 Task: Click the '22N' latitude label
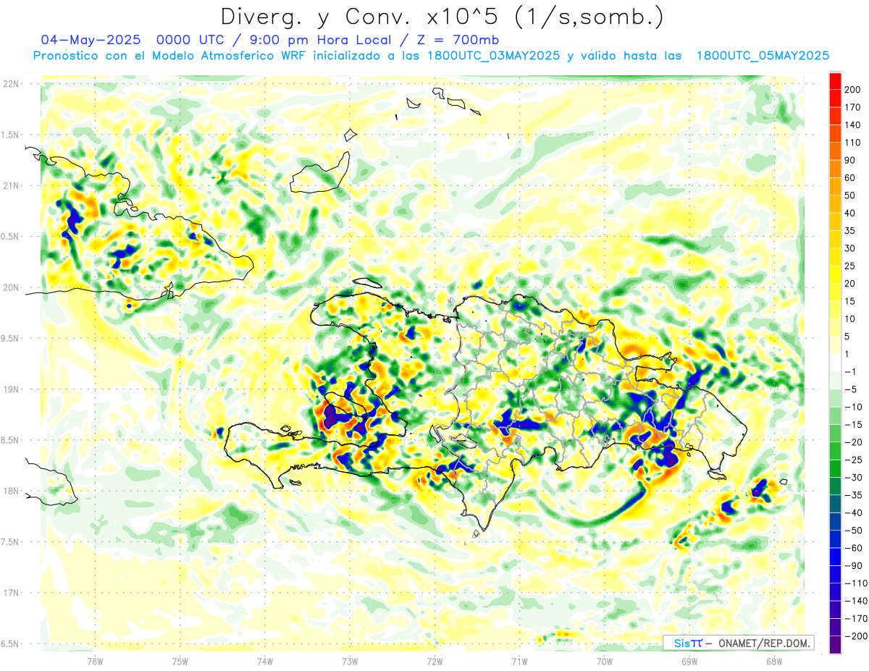point(11,83)
